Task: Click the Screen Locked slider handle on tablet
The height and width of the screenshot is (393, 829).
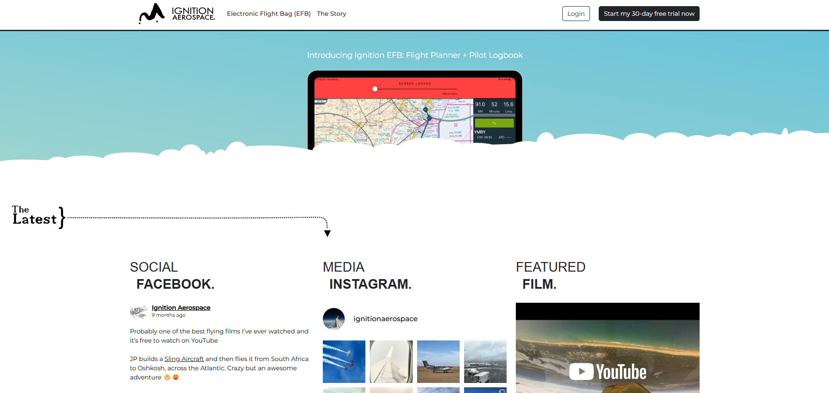Action: 375,89
